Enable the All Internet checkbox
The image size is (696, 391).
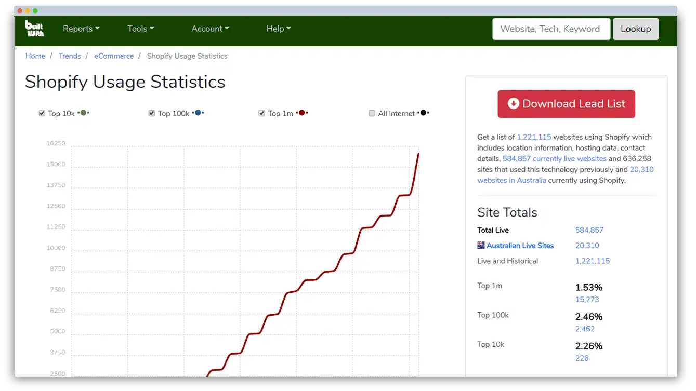click(x=372, y=113)
